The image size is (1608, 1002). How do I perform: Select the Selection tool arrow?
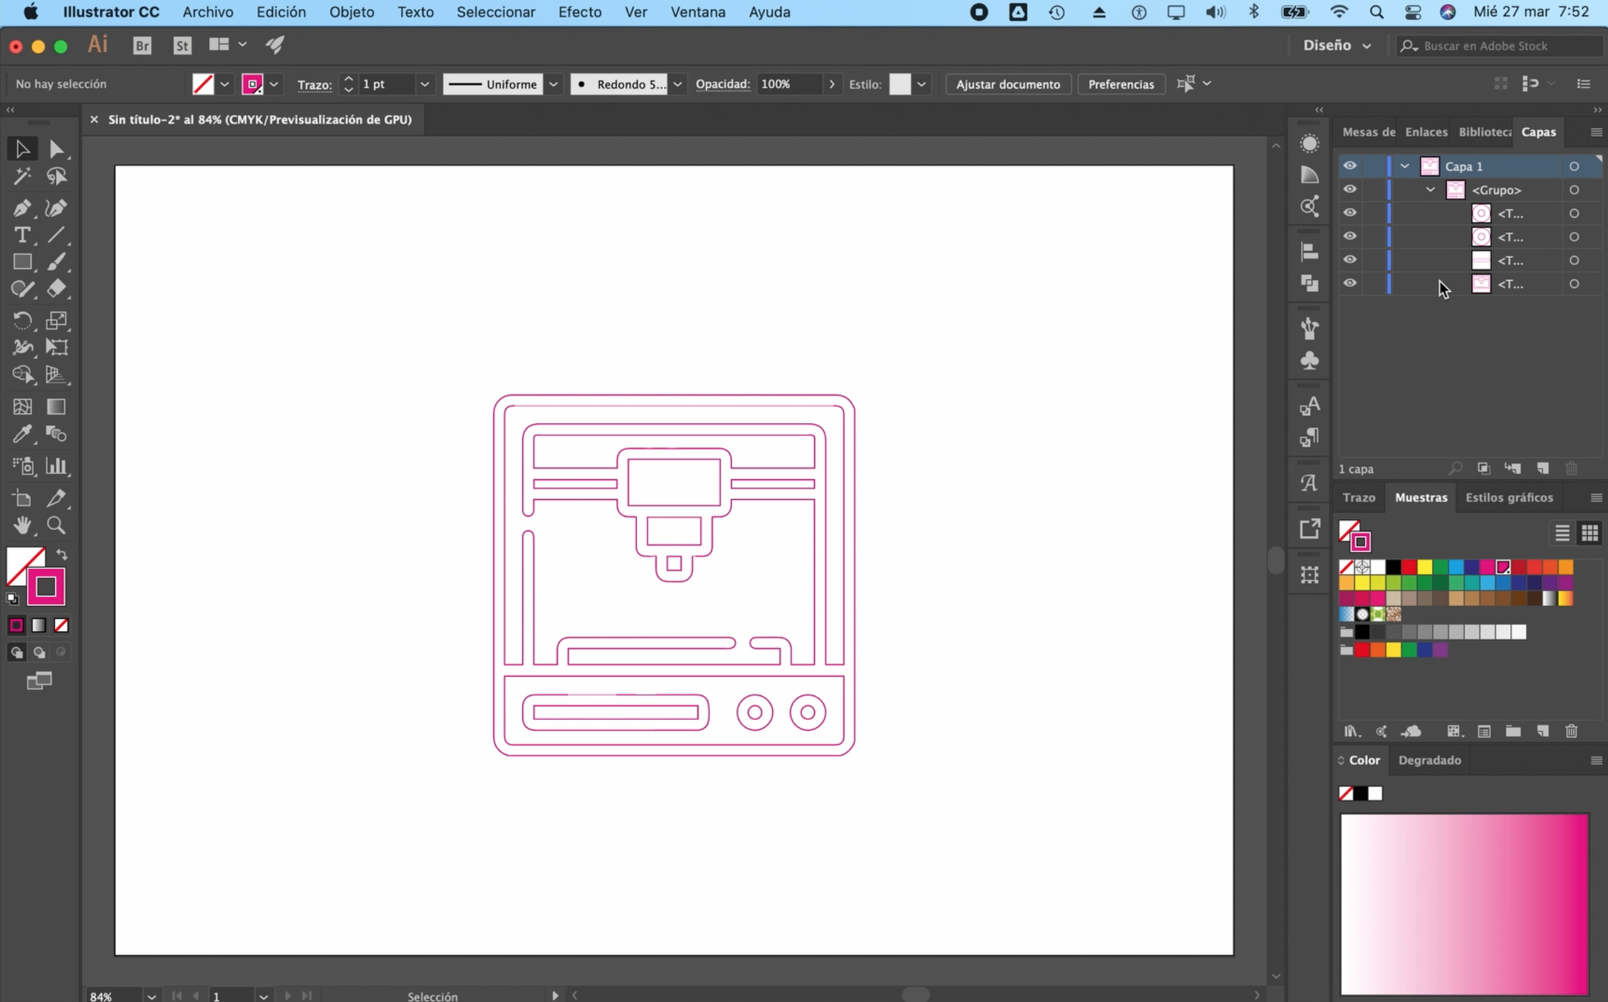[22, 149]
